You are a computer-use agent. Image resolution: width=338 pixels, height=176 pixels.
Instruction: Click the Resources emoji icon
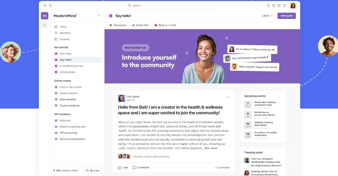[x=111, y=25]
